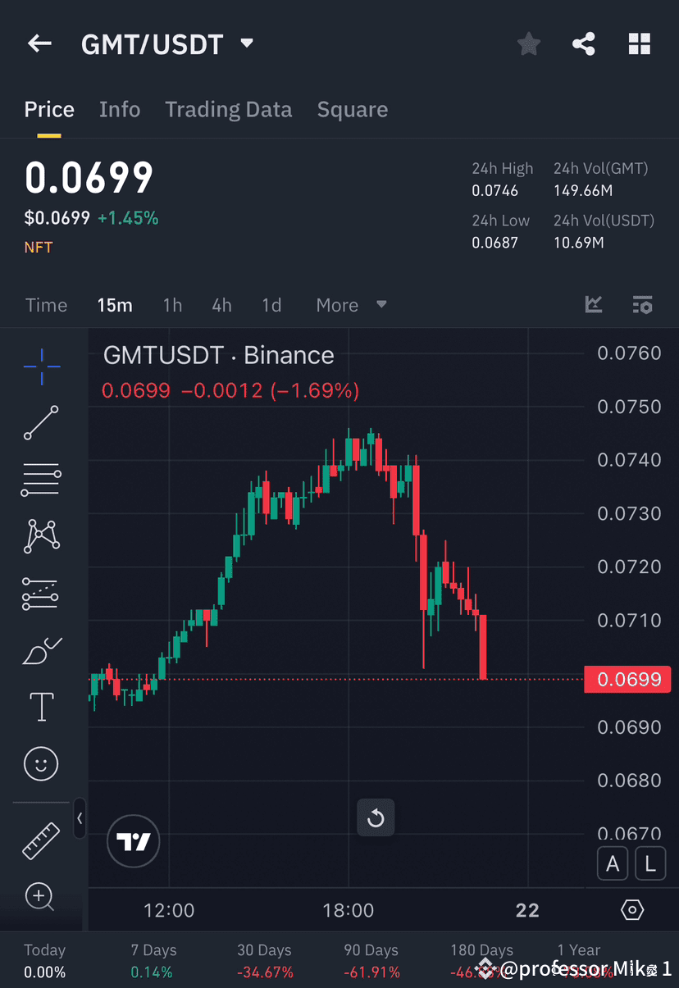This screenshot has width=679, height=988.
Task: Open the magnifier zoom tool
Action: (39, 897)
